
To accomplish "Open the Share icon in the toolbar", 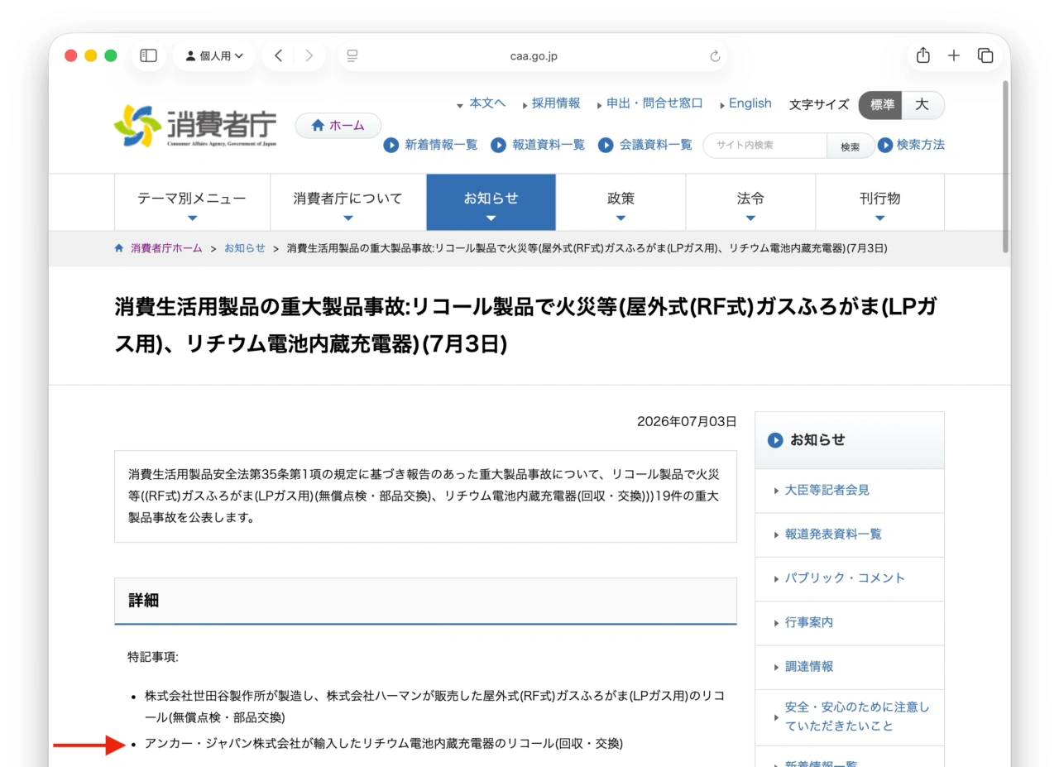I will coord(923,55).
